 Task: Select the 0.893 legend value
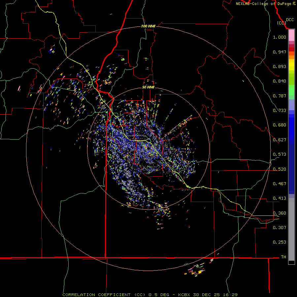coord(280,66)
